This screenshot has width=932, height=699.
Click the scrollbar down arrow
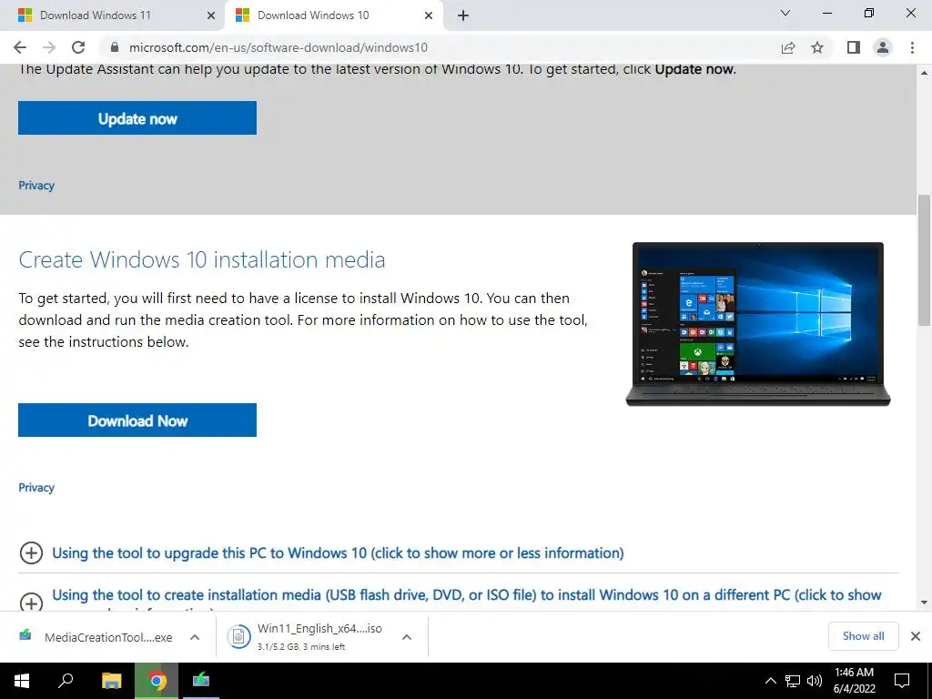click(924, 603)
